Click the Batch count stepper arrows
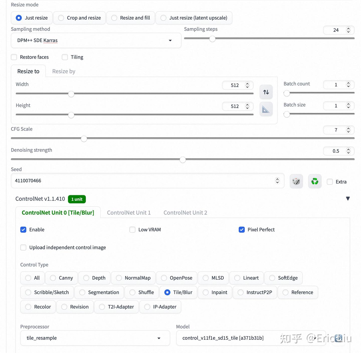 click(x=348, y=85)
